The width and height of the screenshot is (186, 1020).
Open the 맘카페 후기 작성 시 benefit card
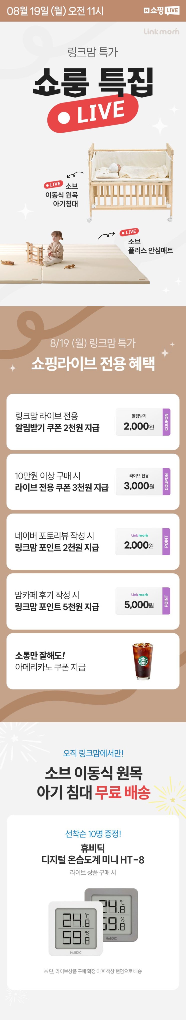[93, 601]
